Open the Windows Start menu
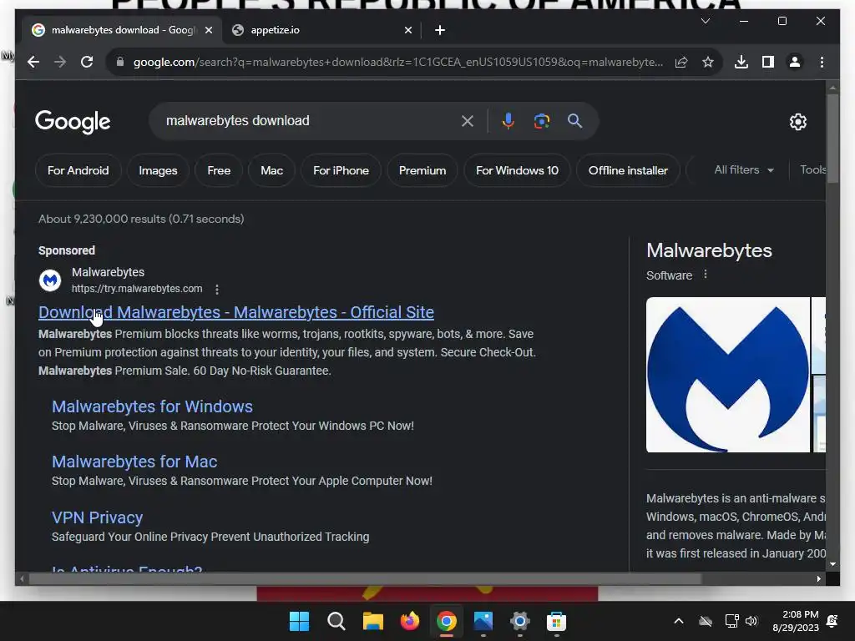Viewport: 855px width, 641px height. [299, 621]
